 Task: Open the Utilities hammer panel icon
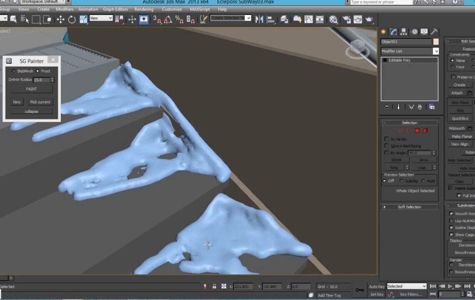pyautogui.click(x=434, y=32)
